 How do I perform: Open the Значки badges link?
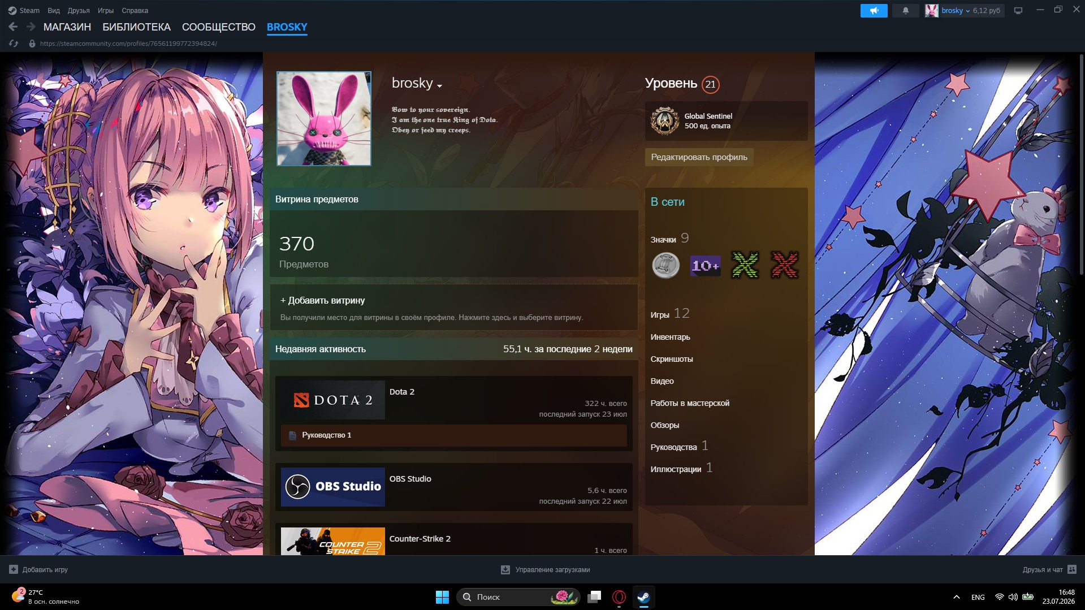pos(663,240)
